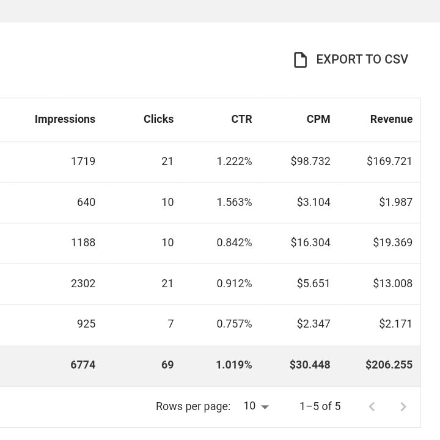
Task: Click the 1–5 of 5 pagination text
Action: click(320, 406)
